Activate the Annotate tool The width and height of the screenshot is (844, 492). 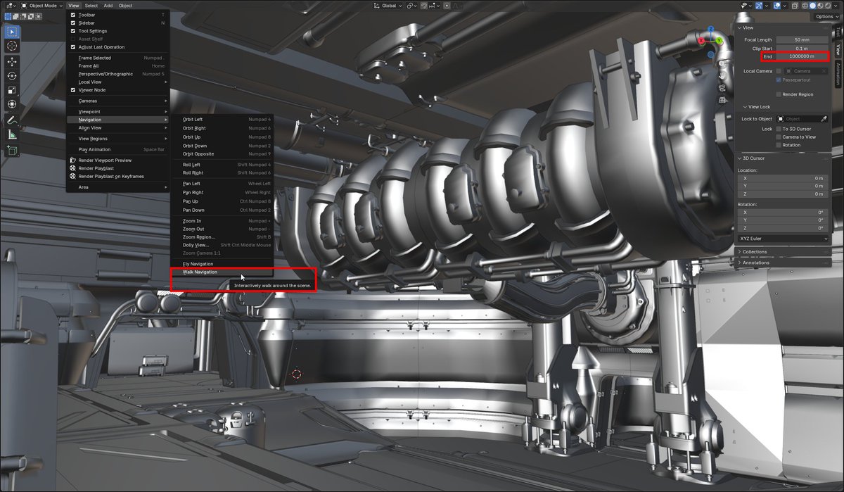tap(13, 120)
